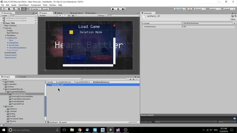Select the Rotate tool

pos(14,9)
